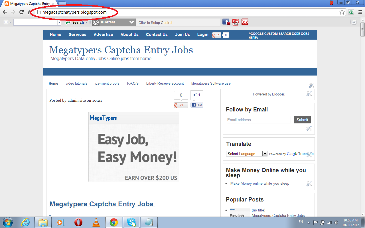Click Google +1 button in navigation bar
This screenshot has height=228, width=365.
point(217,35)
